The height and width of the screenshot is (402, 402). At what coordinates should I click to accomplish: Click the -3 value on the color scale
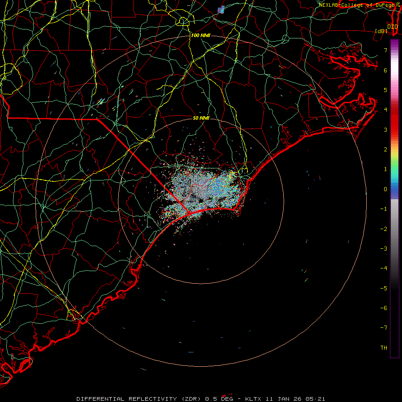pos(384,249)
